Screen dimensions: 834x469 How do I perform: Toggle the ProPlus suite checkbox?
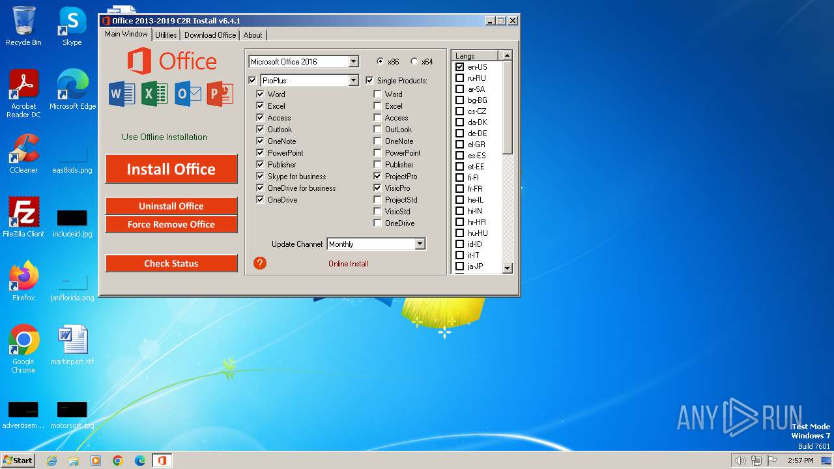click(253, 80)
